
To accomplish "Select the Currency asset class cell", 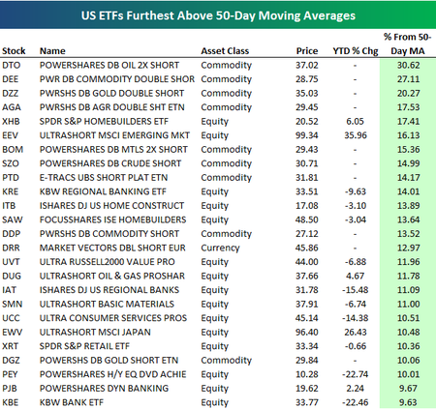I will [220, 248].
